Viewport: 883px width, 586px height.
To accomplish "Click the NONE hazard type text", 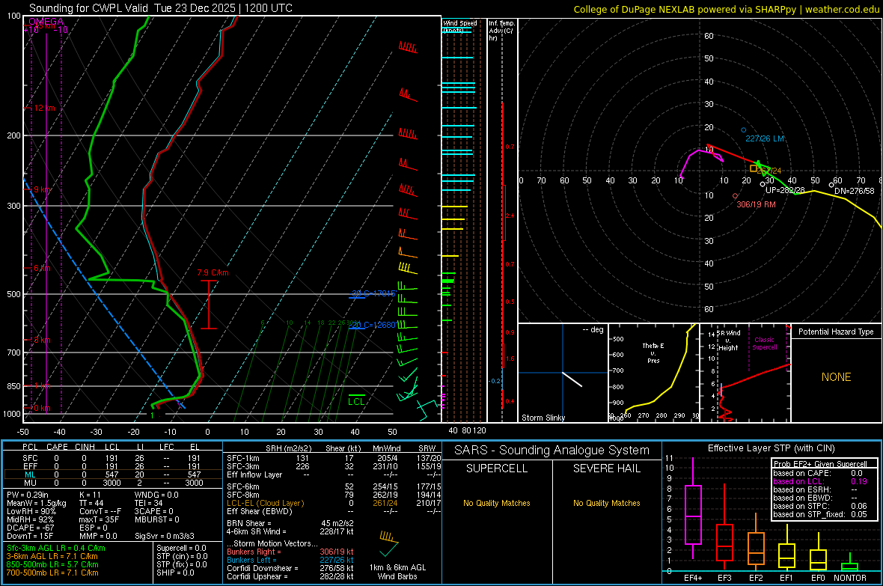I will pyautogui.click(x=836, y=377).
